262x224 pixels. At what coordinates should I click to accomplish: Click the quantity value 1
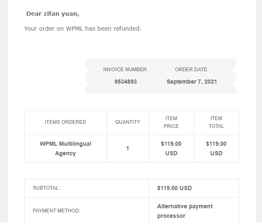click(128, 148)
